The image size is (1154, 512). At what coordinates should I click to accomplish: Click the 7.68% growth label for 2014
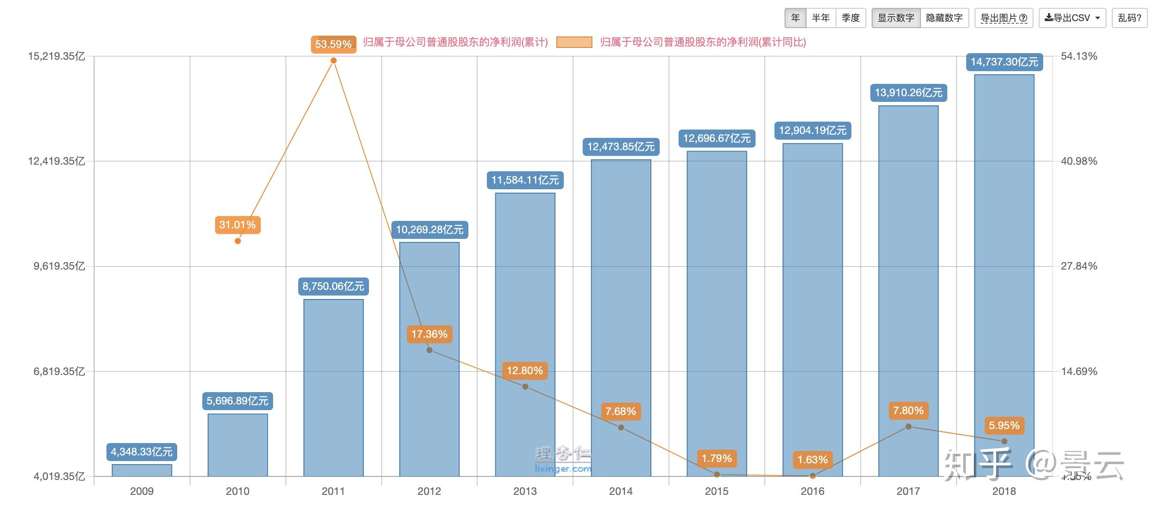pyautogui.click(x=621, y=411)
